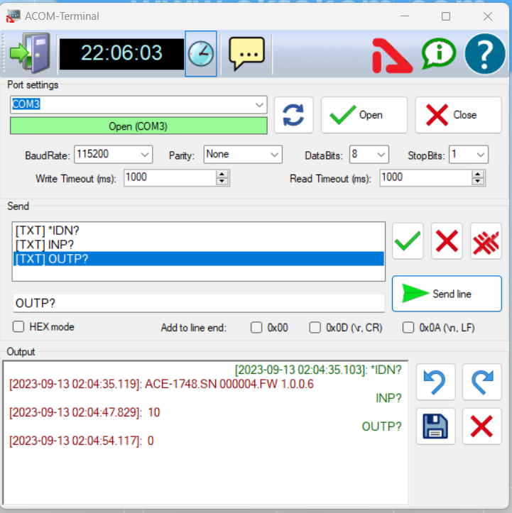Decrease Write Timeout with down arrow

point(222,182)
